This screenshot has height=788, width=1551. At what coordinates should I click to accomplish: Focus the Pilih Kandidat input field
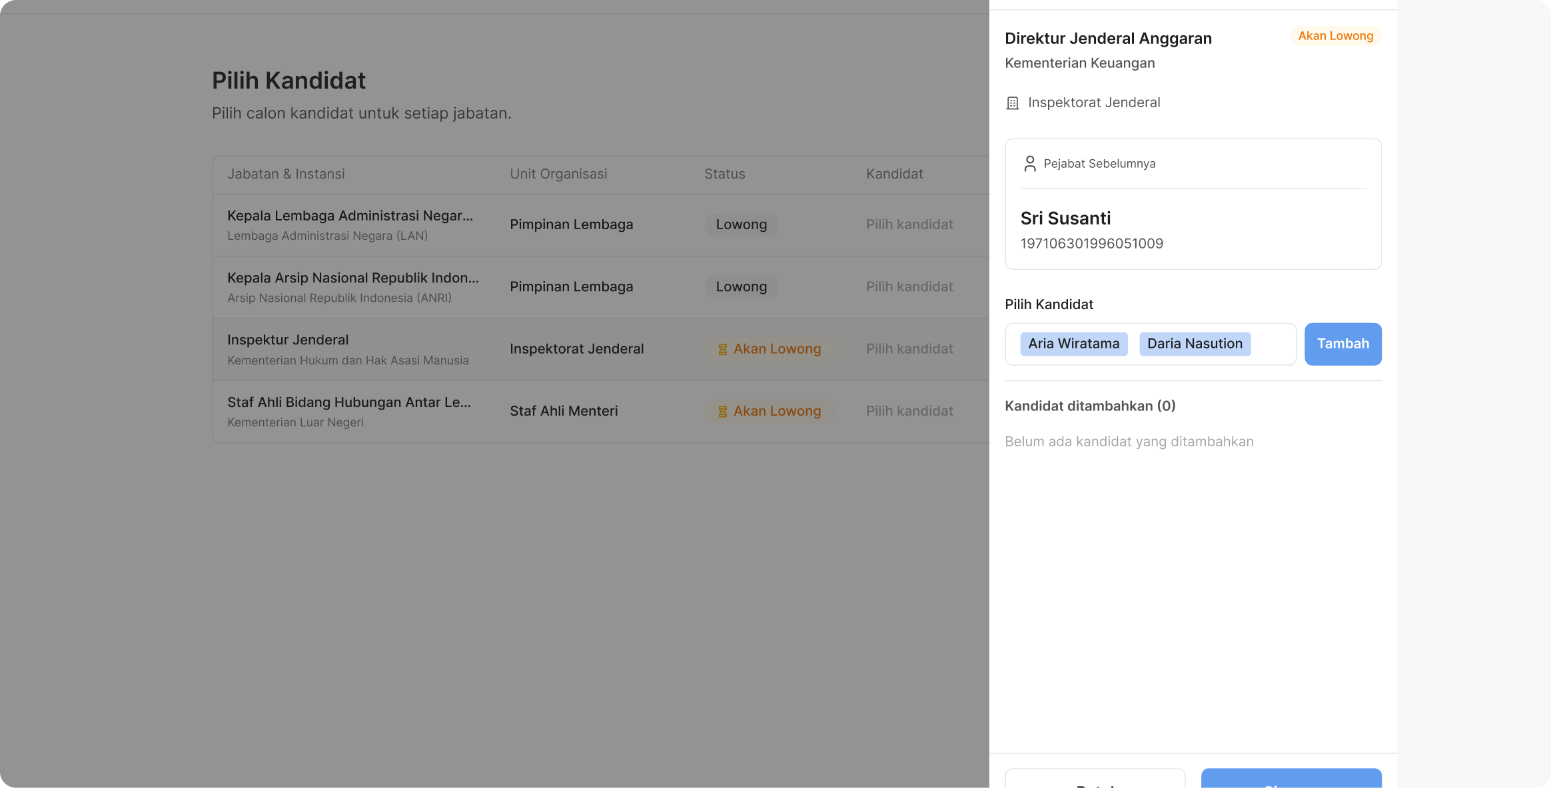point(1273,344)
